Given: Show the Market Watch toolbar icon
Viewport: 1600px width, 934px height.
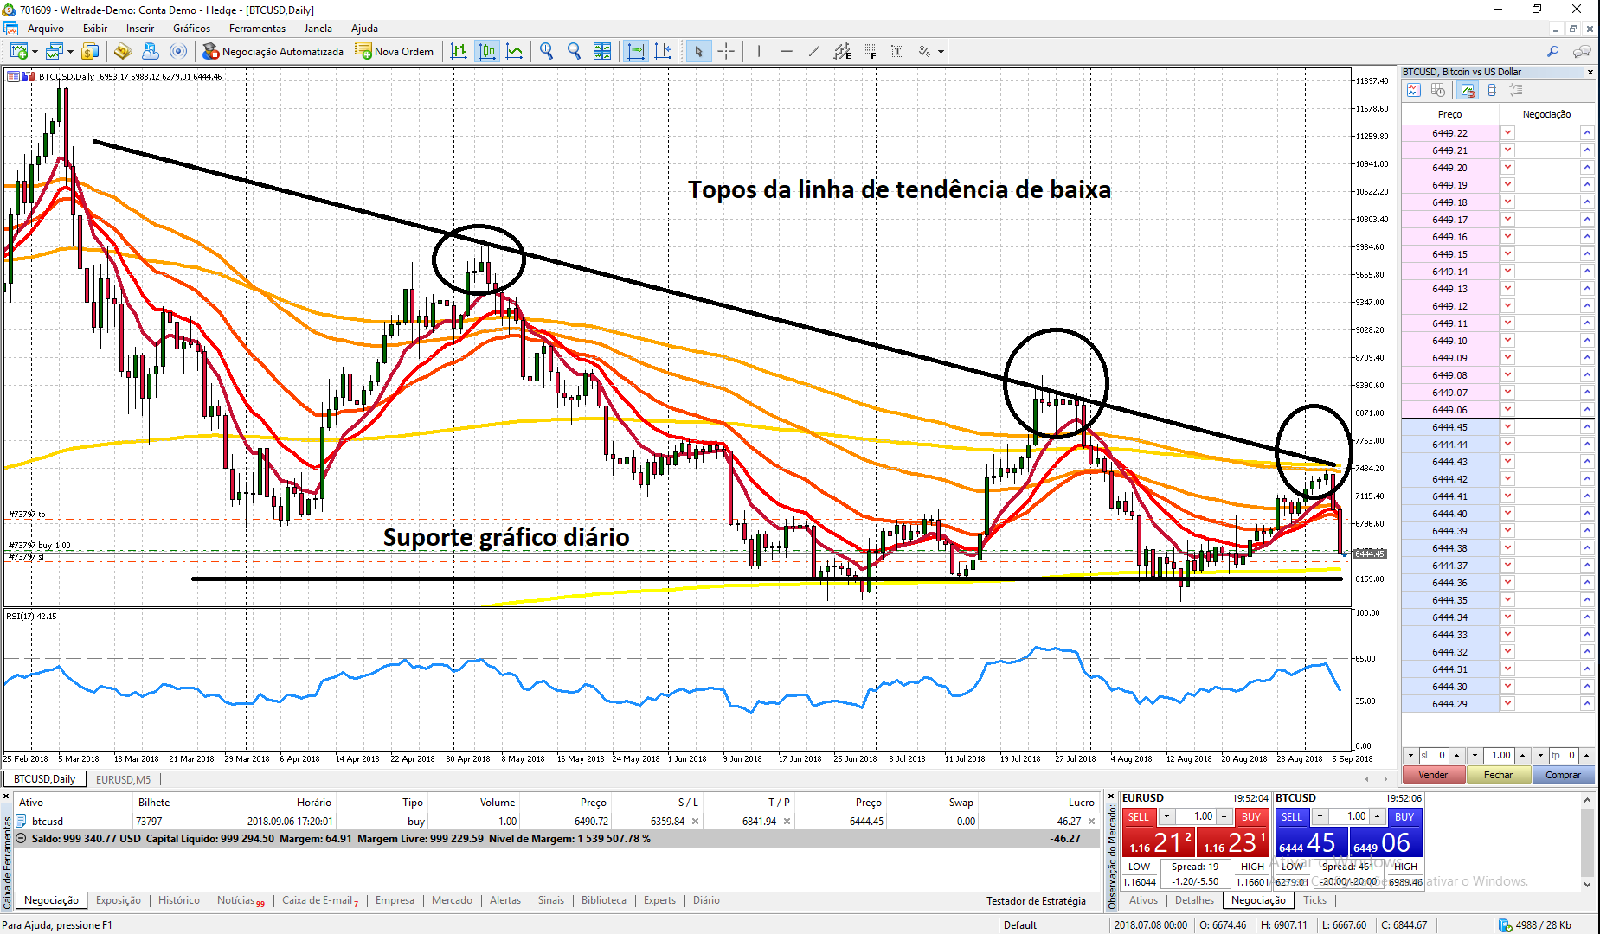Looking at the screenshot, I should coord(90,52).
